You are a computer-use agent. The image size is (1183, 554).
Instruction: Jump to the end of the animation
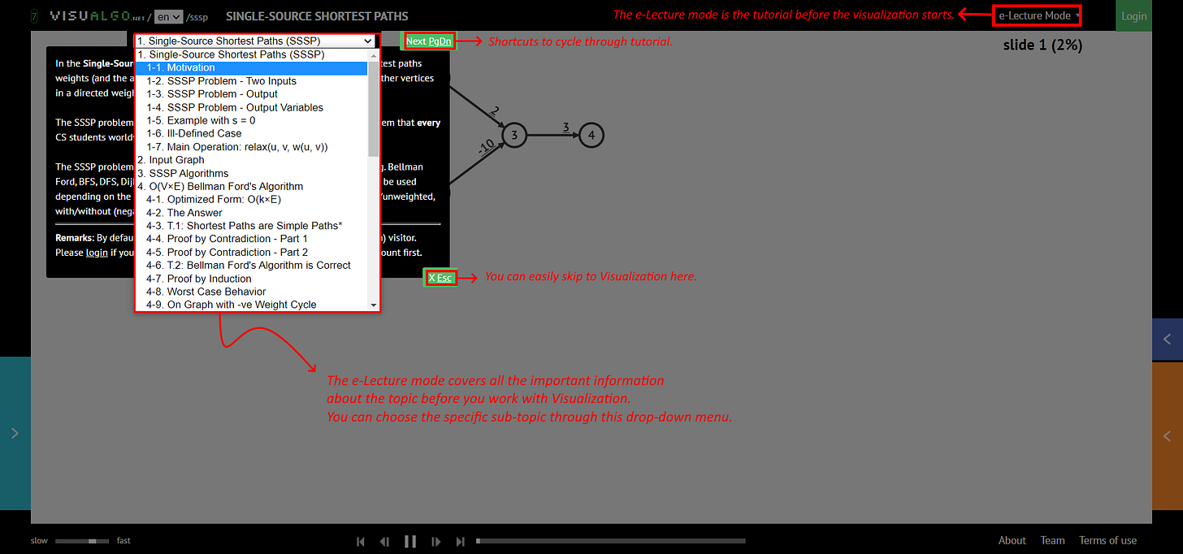(x=461, y=541)
